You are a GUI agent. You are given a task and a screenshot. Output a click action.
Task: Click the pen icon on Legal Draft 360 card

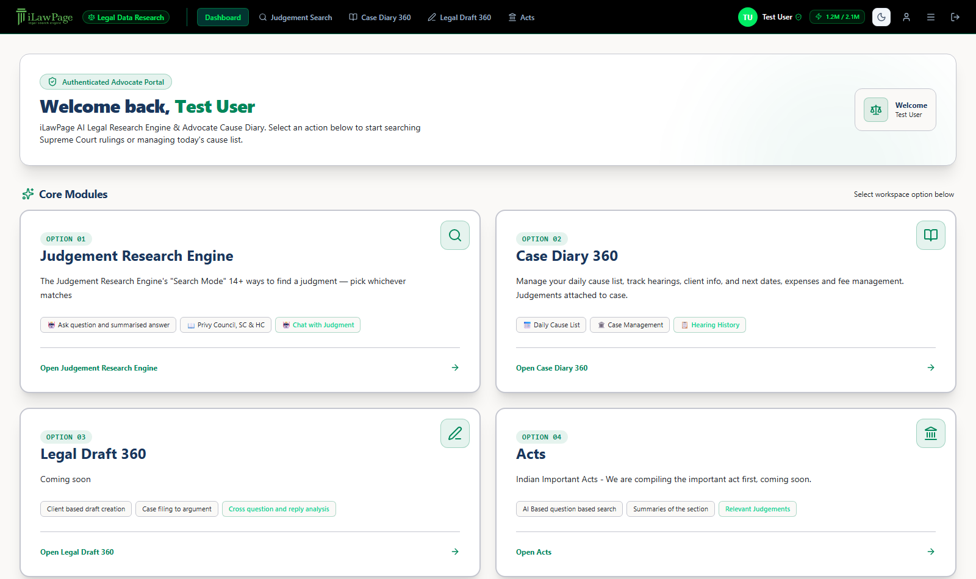[455, 433]
